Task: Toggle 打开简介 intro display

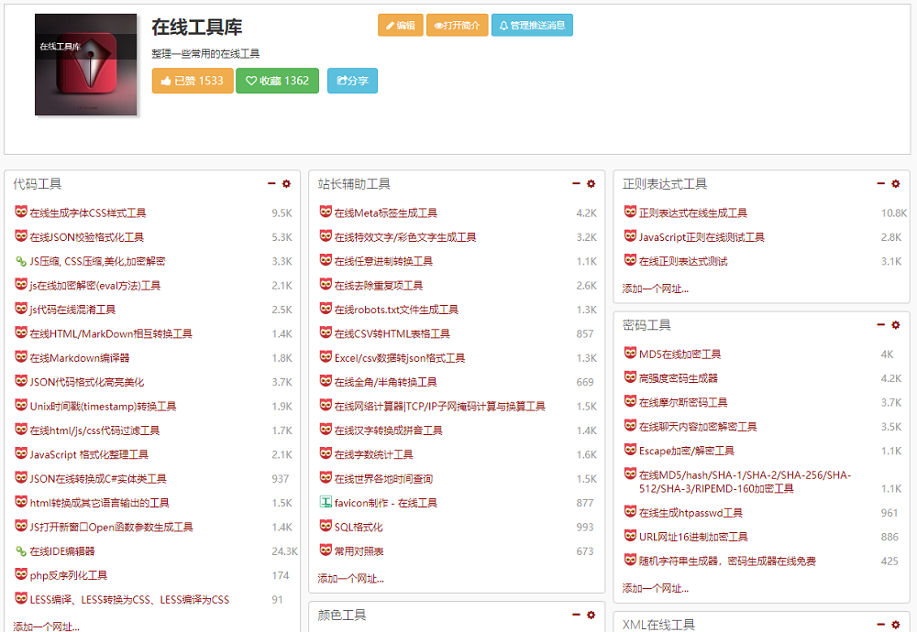Action: coord(457,26)
